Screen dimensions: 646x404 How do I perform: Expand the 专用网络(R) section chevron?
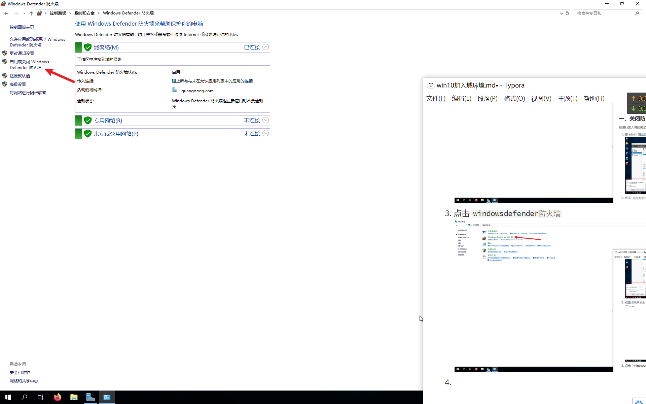pyautogui.click(x=265, y=120)
